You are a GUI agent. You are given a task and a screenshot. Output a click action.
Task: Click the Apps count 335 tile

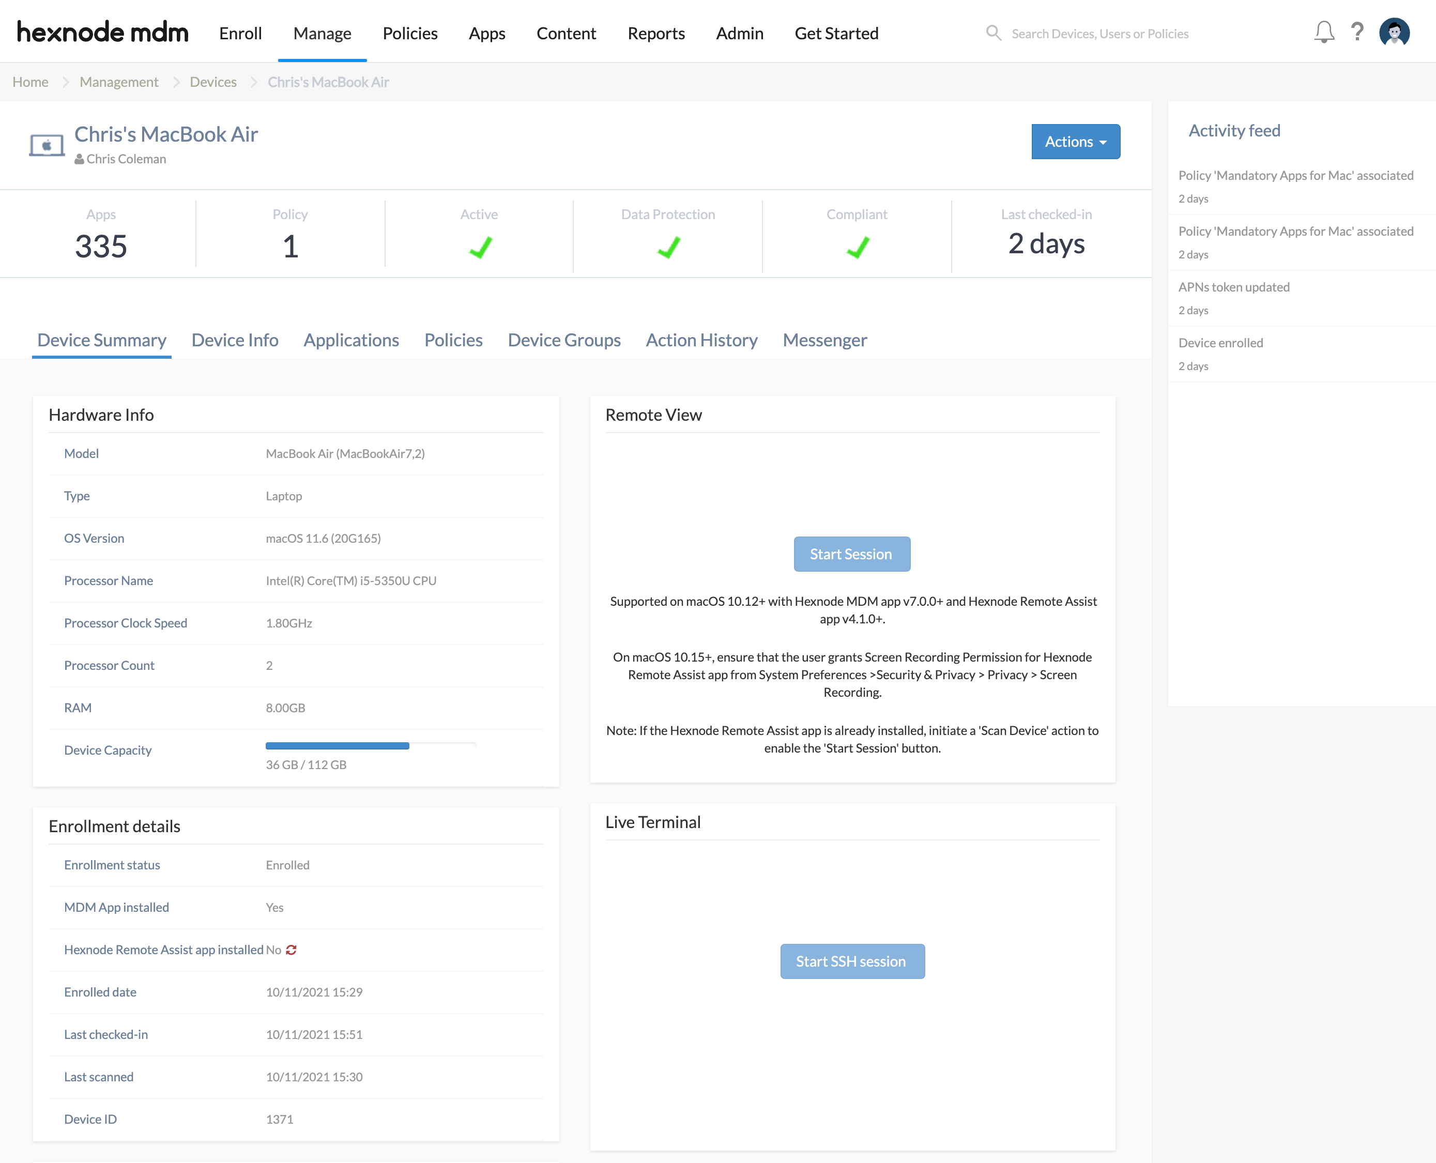(101, 235)
